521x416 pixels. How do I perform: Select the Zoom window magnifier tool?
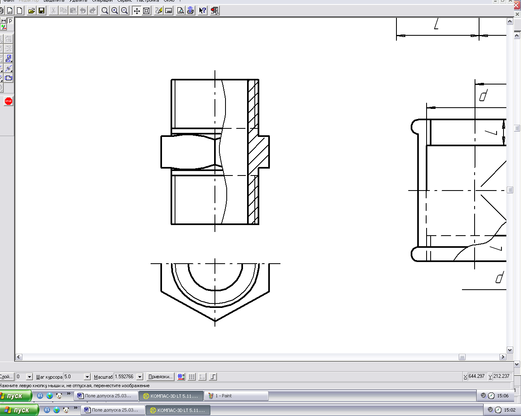pyautogui.click(x=105, y=11)
